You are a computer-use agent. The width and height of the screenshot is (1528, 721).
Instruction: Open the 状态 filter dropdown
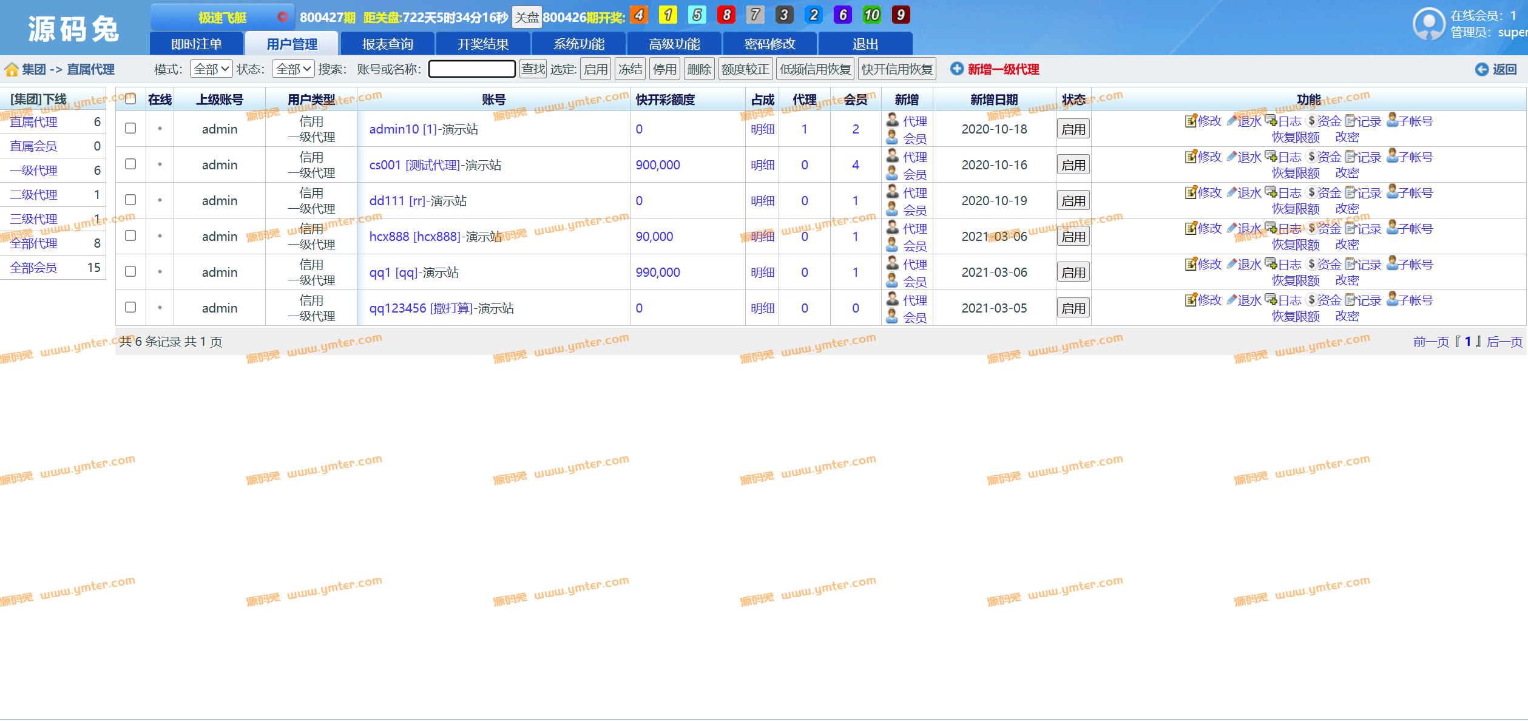tap(293, 69)
